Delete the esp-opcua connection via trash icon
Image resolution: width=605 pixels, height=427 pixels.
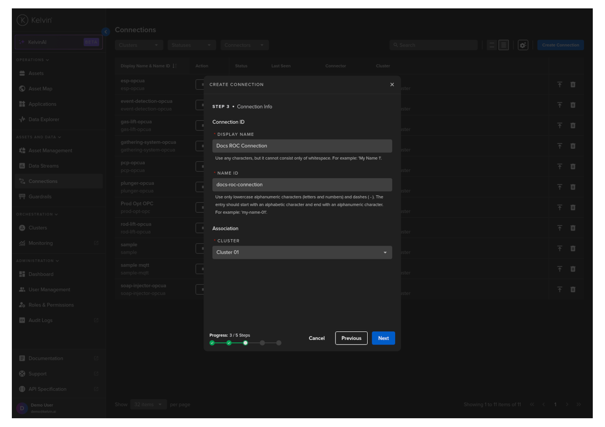(x=573, y=85)
